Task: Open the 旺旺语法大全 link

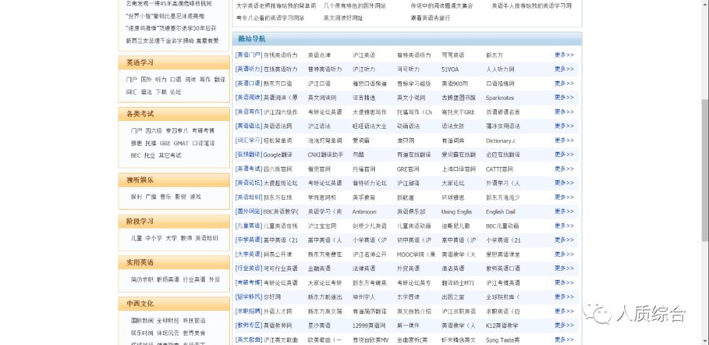Action: tap(370, 126)
